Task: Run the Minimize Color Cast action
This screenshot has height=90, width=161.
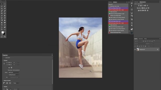Action: [118, 6]
